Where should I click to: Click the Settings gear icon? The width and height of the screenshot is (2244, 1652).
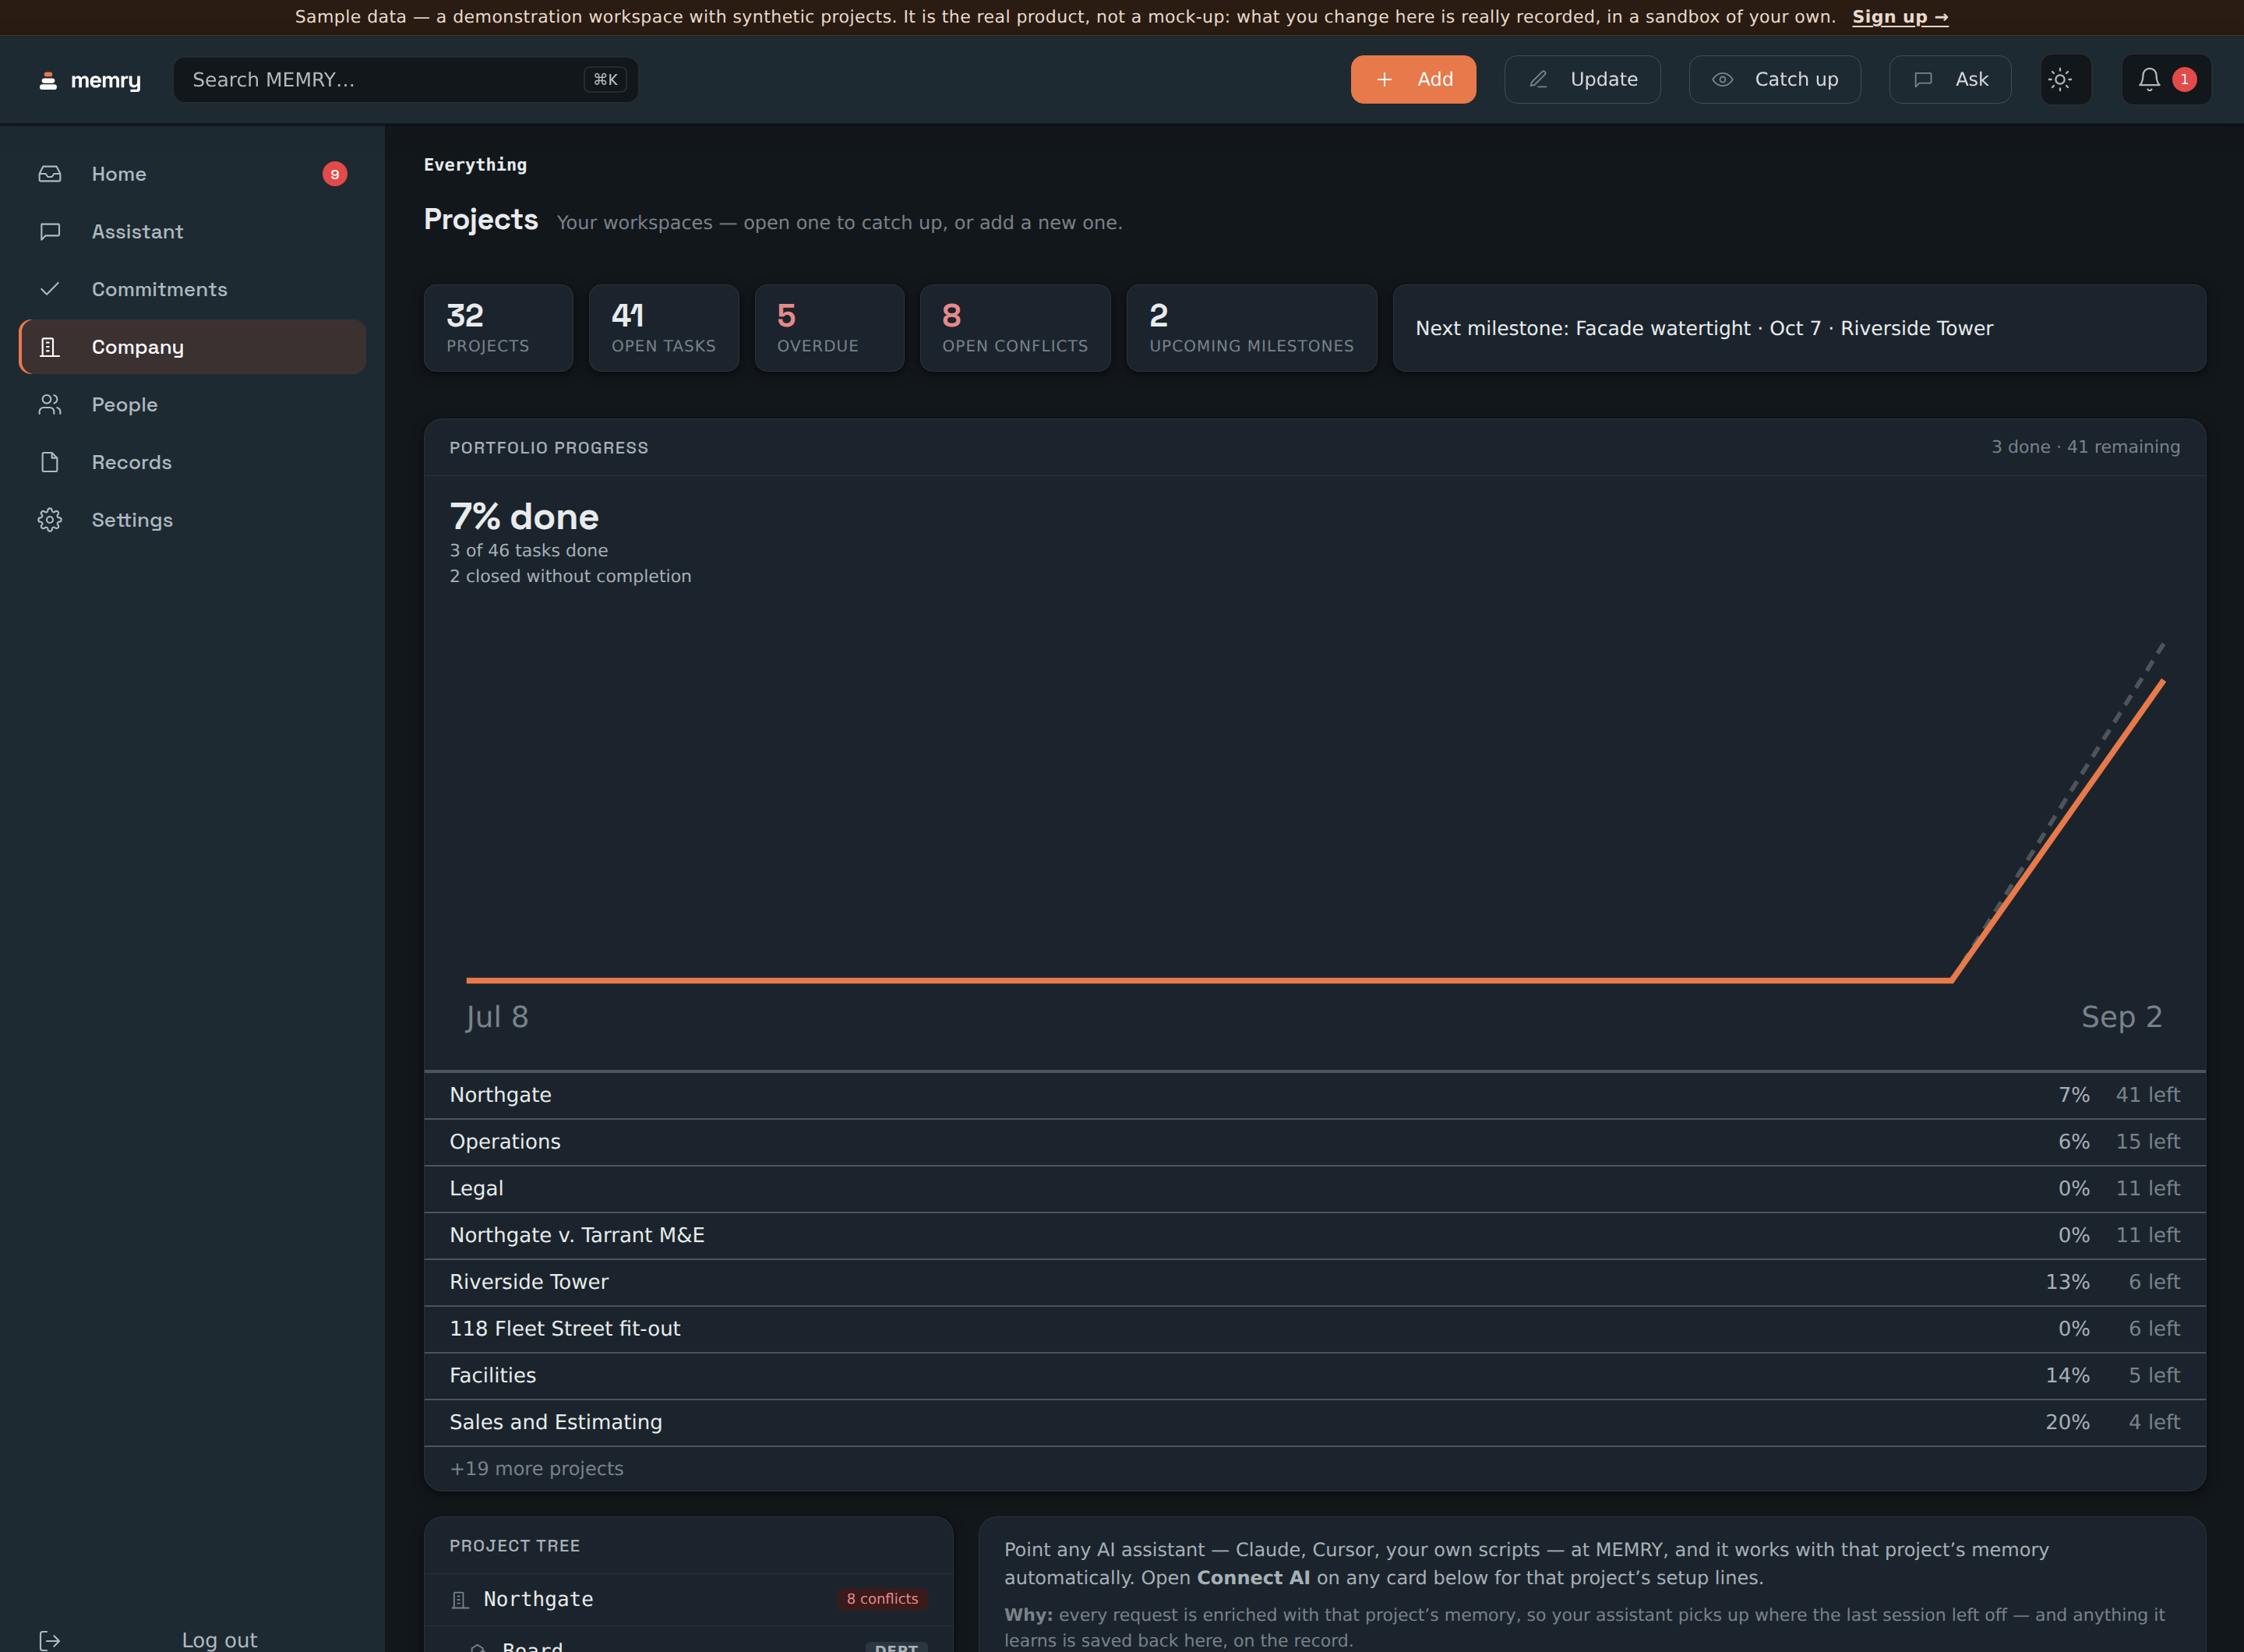pyautogui.click(x=50, y=520)
